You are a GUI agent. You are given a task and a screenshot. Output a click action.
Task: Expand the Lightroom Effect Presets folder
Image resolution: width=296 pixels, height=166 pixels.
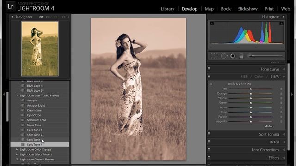tap(17, 154)
